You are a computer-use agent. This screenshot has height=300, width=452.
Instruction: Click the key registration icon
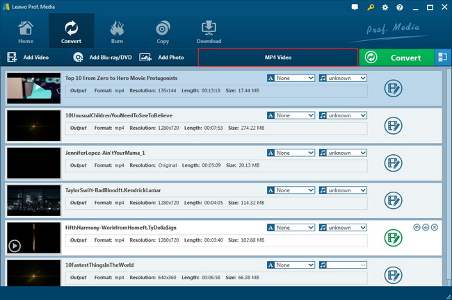[371, 7]
